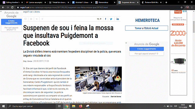Image resolution: width=195 pixels, height=109 pixels.
Task: Reload the current page
Action: coord(12,7)
